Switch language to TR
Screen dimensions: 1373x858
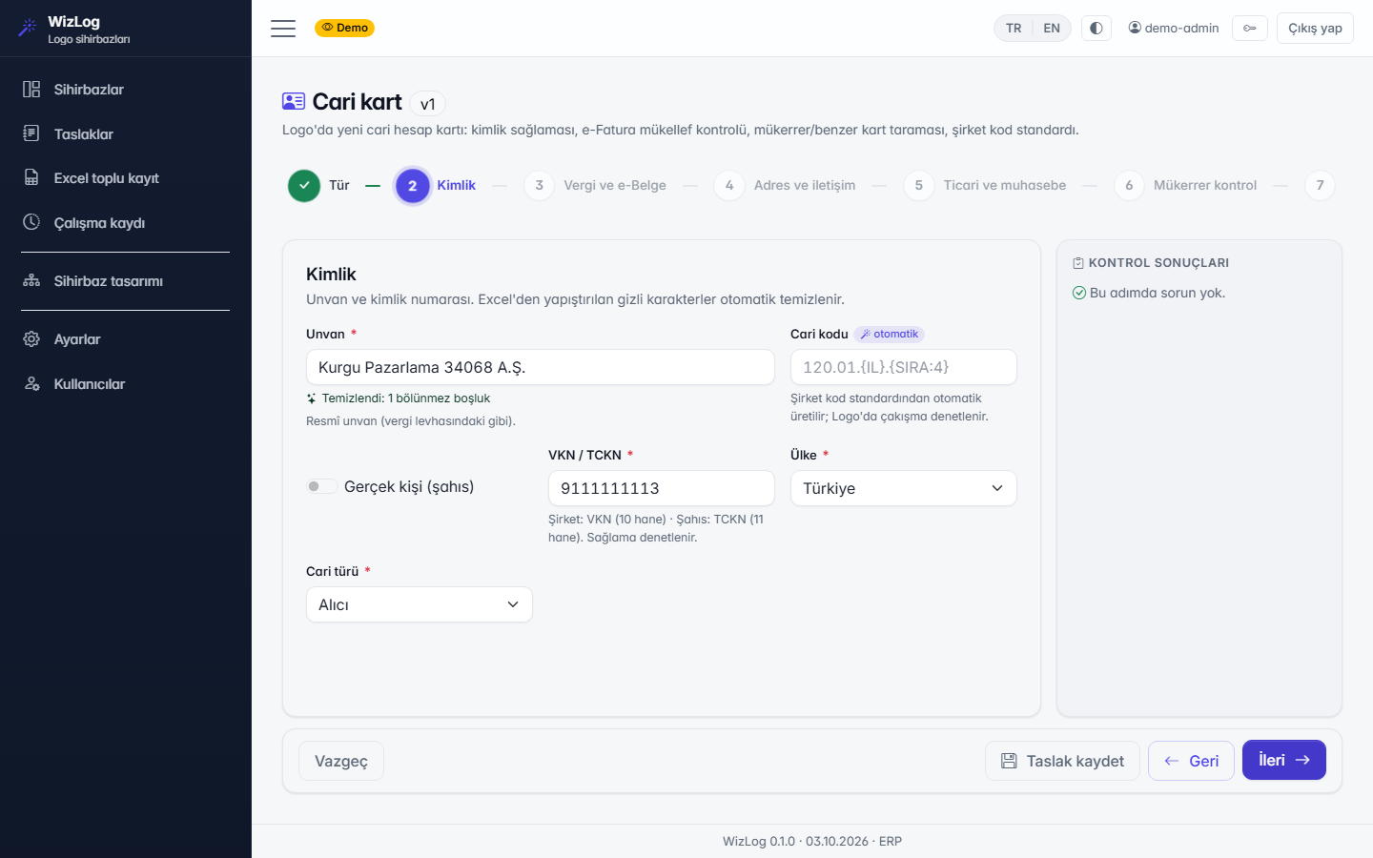click(1014, 29)
